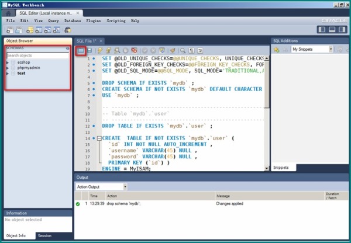
Task: Execute the script with the lightning bolt icon
Action: (x=100, y=51)
